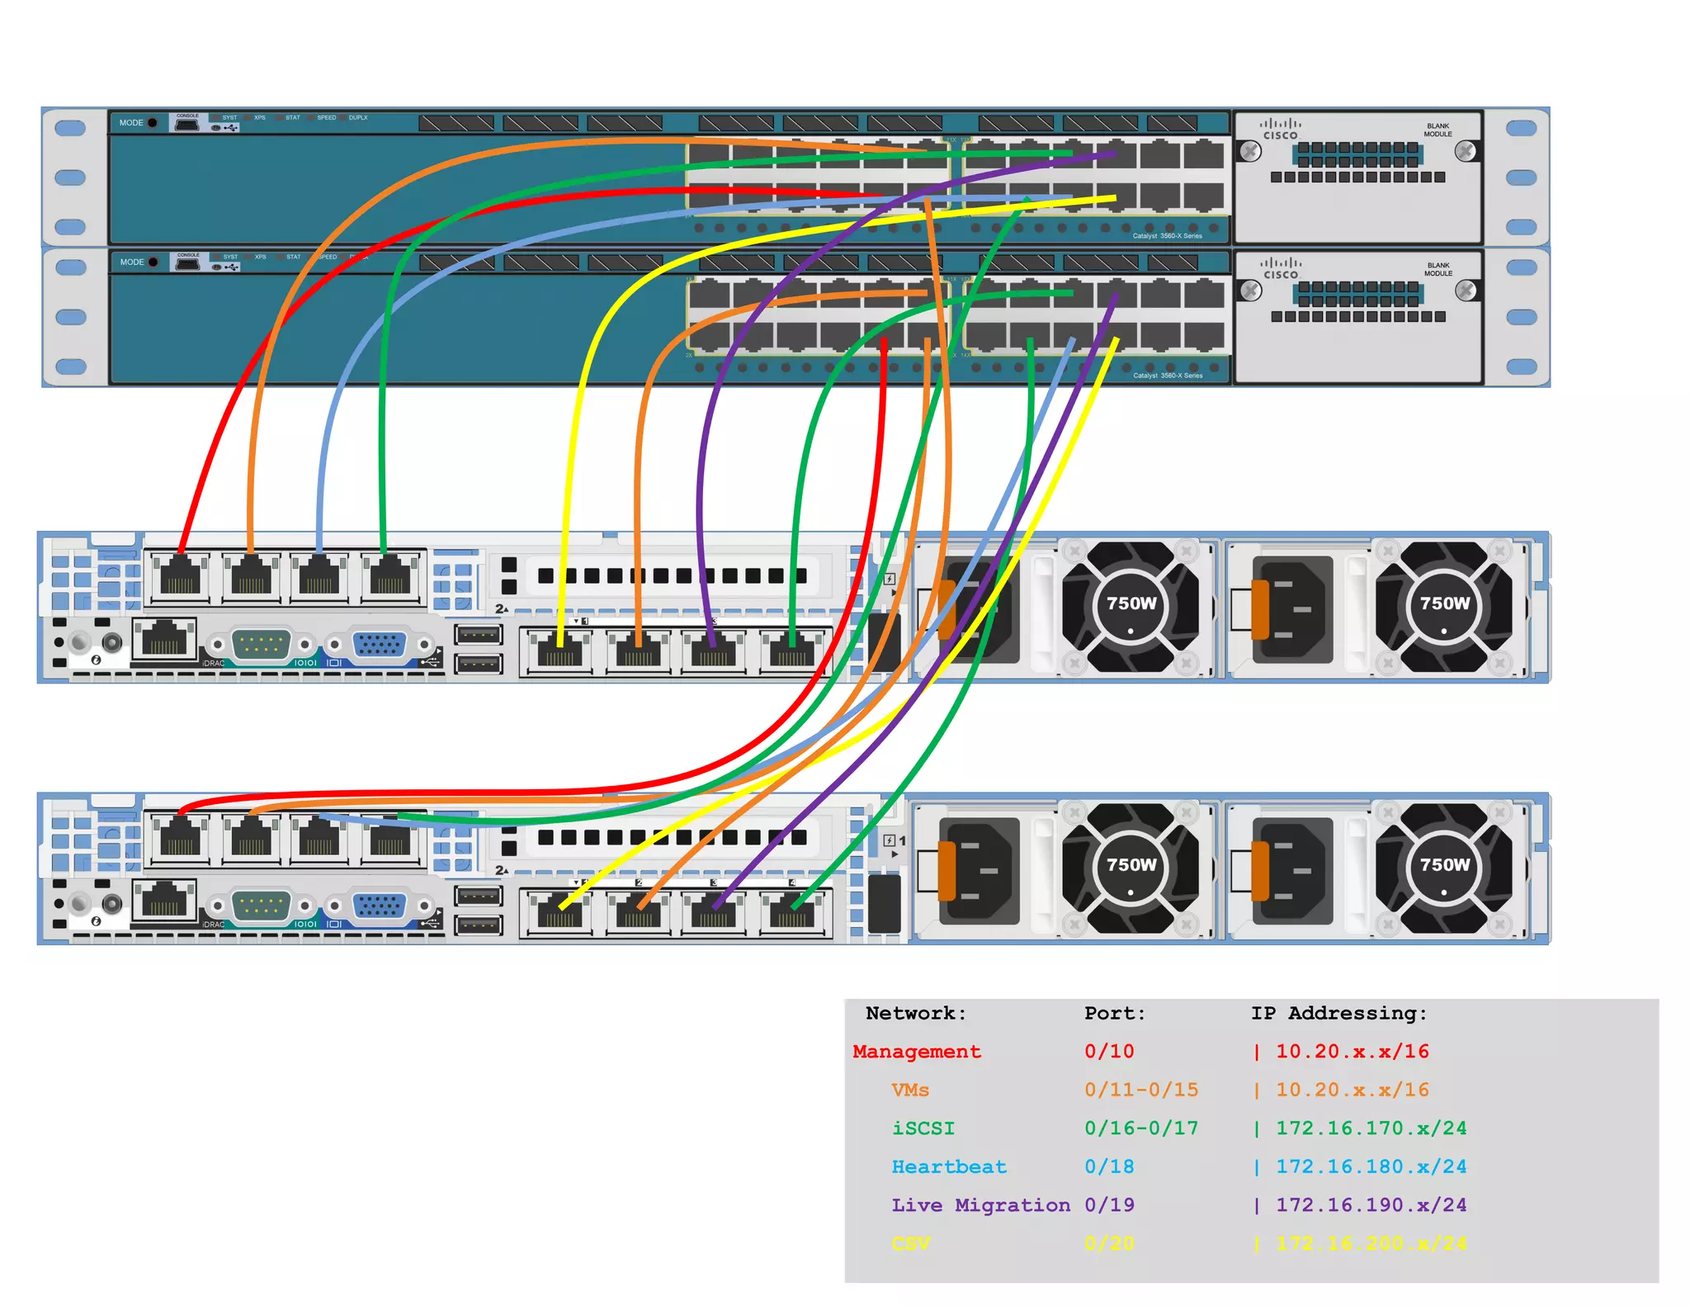Click the Network: column header in the legend
The width and height of the screenshot is (1690, 1306).
tap(915, 1014)
